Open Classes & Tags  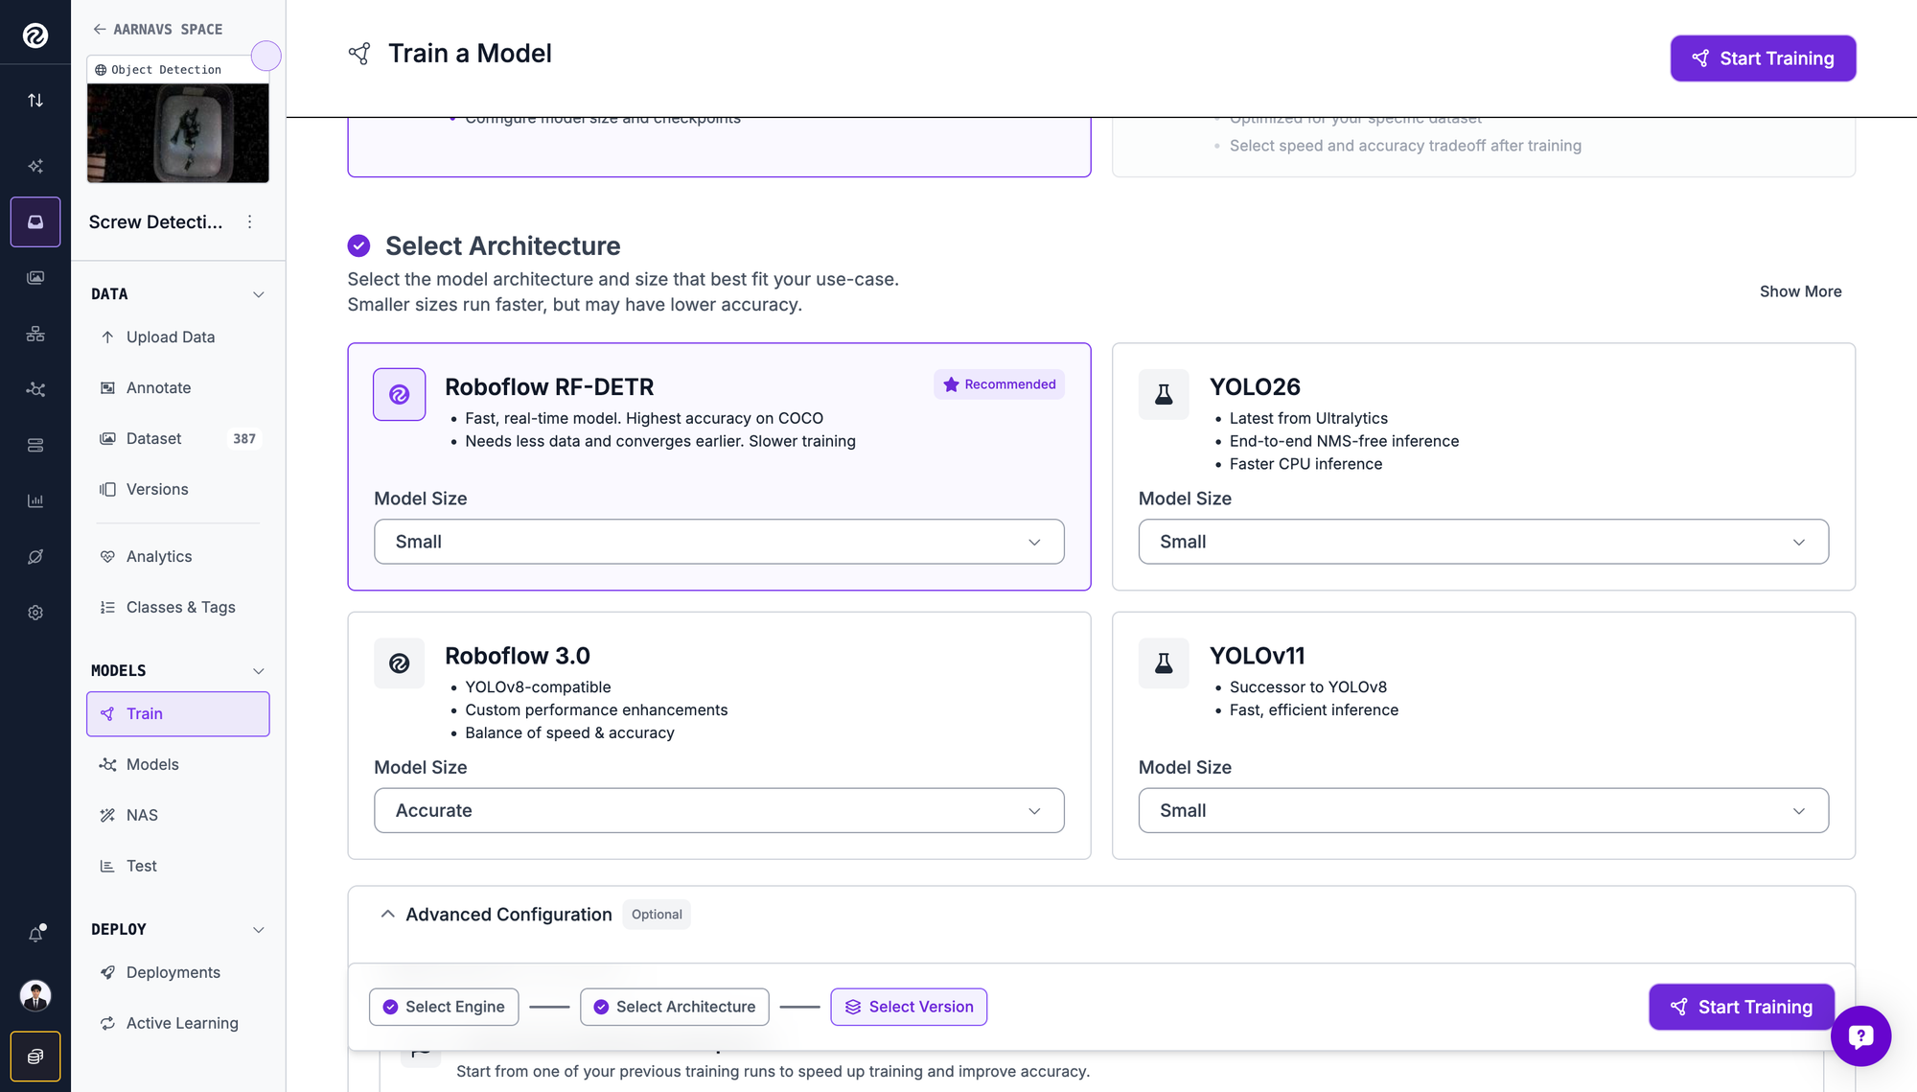point(177,608)
